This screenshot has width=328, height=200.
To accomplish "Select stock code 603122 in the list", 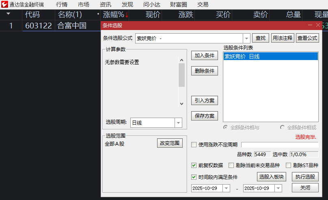I will [x=39, y=26].
